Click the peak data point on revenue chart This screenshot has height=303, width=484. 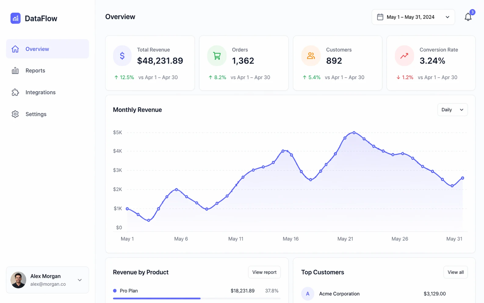point(354,133)
